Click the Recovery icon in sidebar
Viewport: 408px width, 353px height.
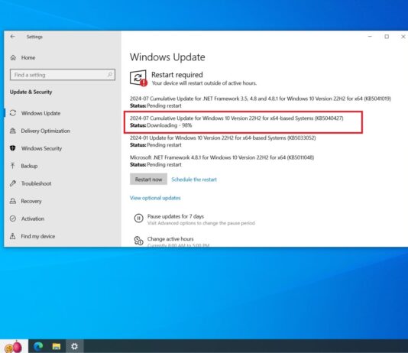point(13,201)
